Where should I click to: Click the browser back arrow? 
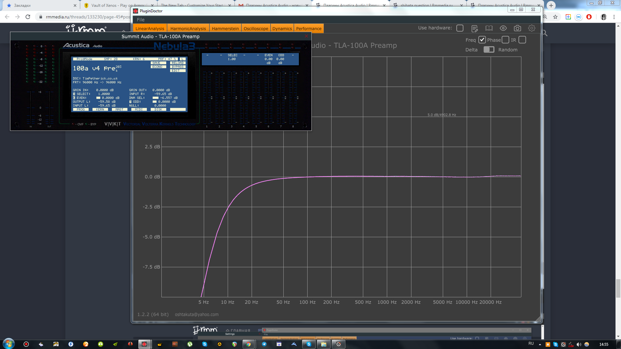tap(7, 17)
